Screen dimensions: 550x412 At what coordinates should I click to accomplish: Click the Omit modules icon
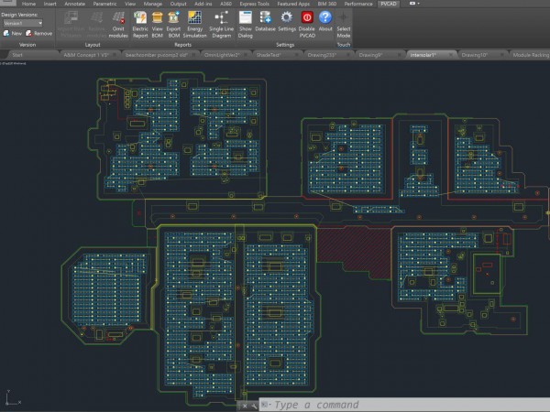pos(118,18)
